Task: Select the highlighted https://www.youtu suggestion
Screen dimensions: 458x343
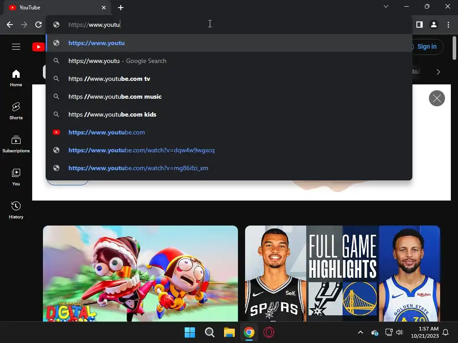Action: click(x=229, y=43)
